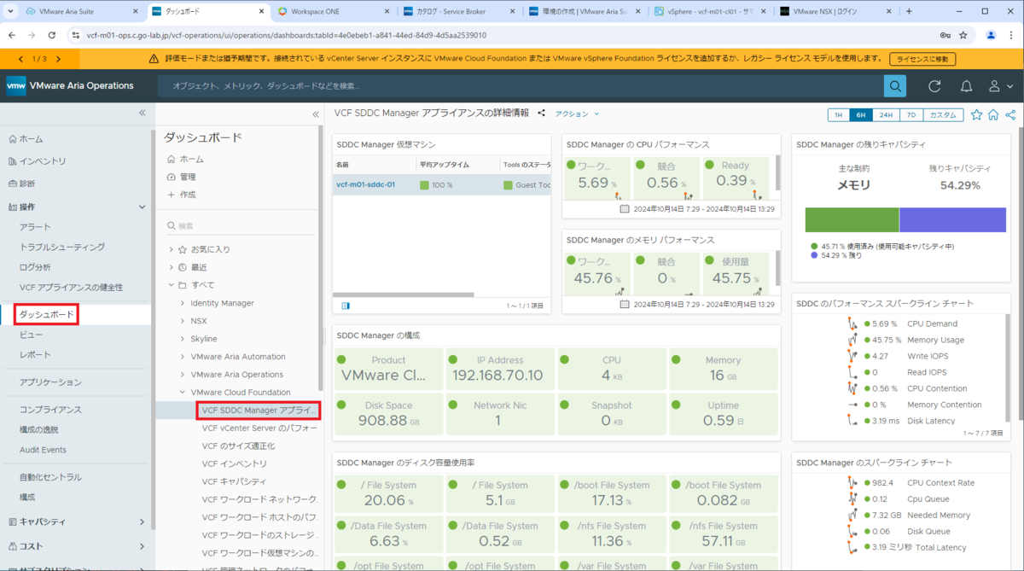1024x571 pixels.
Task: Expand the コスト section
Action: (142, 546)
